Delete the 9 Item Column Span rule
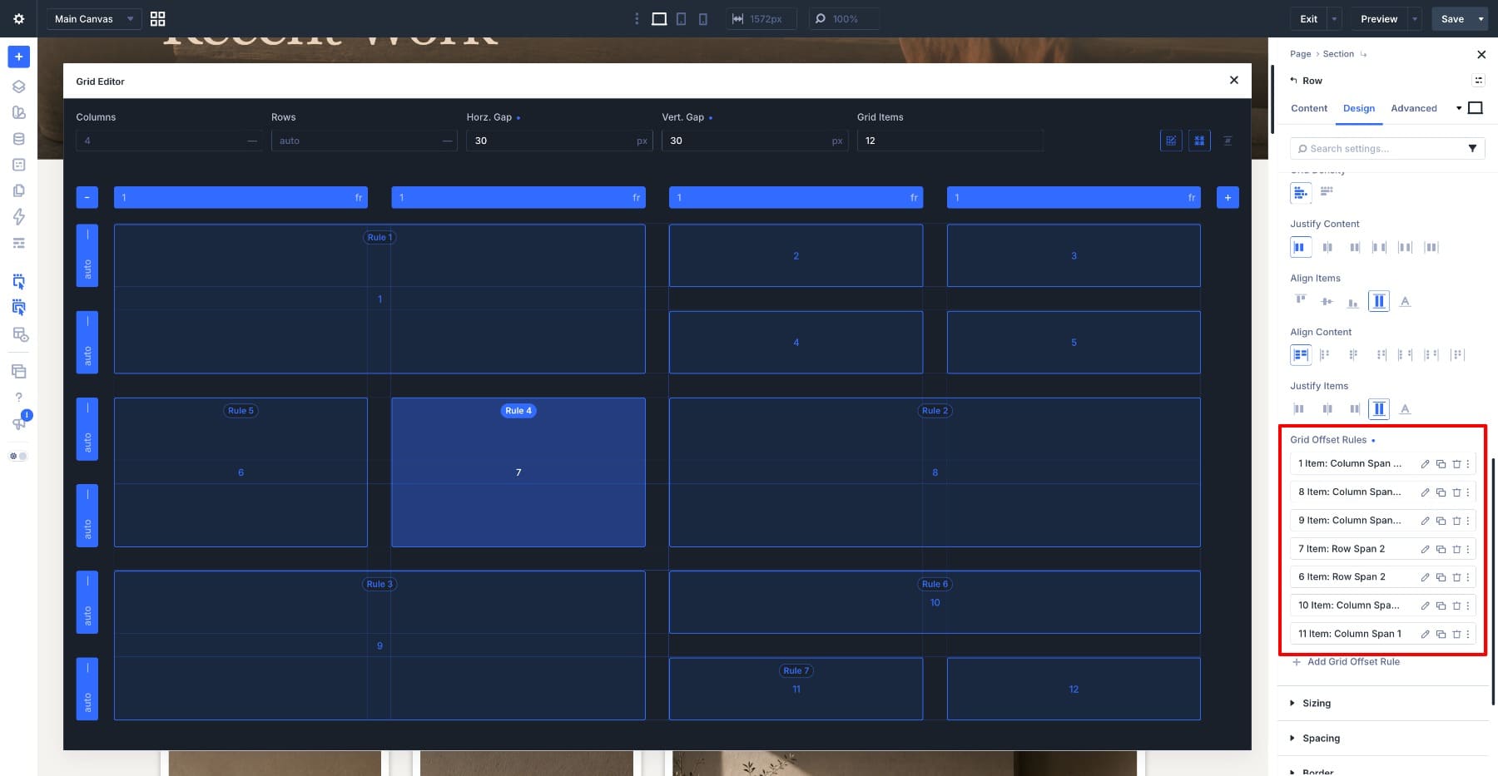Screen dimensions: 1498x776 (1456, 521)
